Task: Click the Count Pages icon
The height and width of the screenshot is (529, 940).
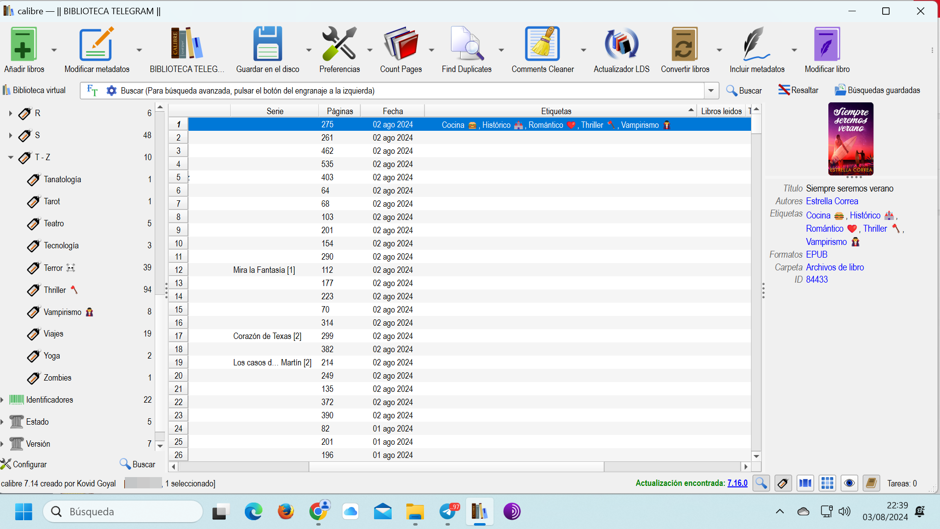Action: pyautogui.click(x=400, y=45)
